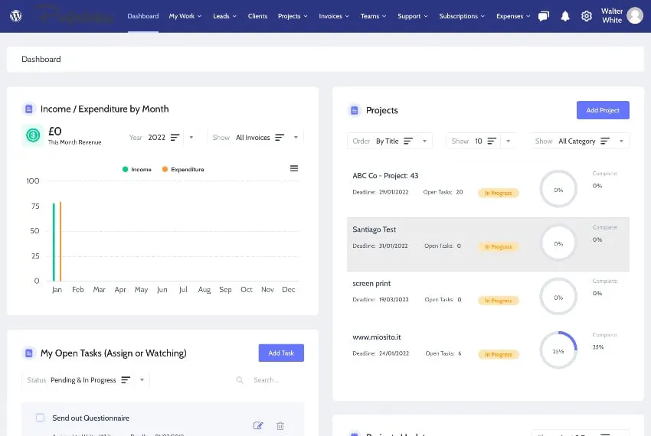The image size is (651, 436).
Task: Open the Expenses menu
Action: [x=513, y=16]
